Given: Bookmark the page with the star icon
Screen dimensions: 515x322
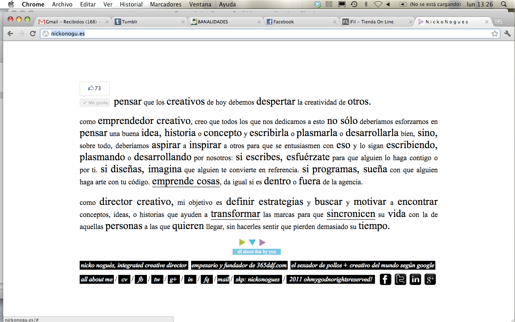Looking at the screenshot, I should (494, 34).
